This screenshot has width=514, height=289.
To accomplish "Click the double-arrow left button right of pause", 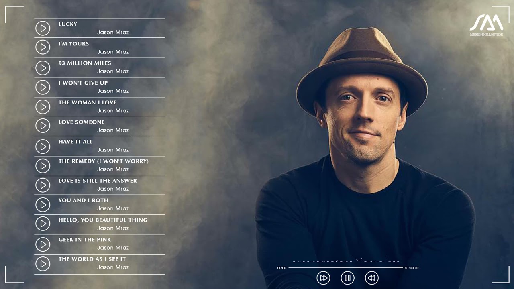I will 372,278.
